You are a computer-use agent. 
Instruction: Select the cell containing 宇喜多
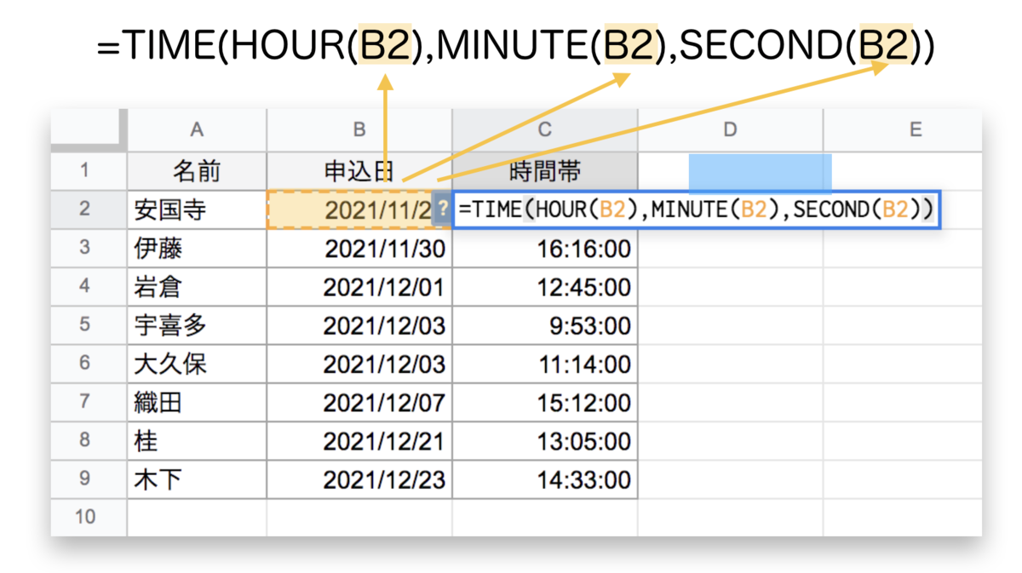(x=197, y=325)
